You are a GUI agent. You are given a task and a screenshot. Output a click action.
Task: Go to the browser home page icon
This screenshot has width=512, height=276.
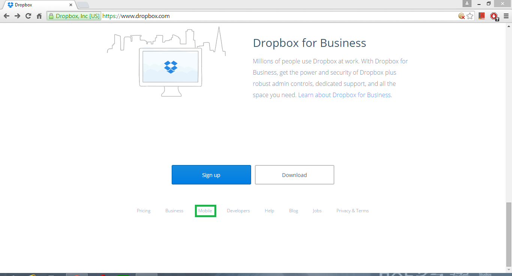click(39, 16)
